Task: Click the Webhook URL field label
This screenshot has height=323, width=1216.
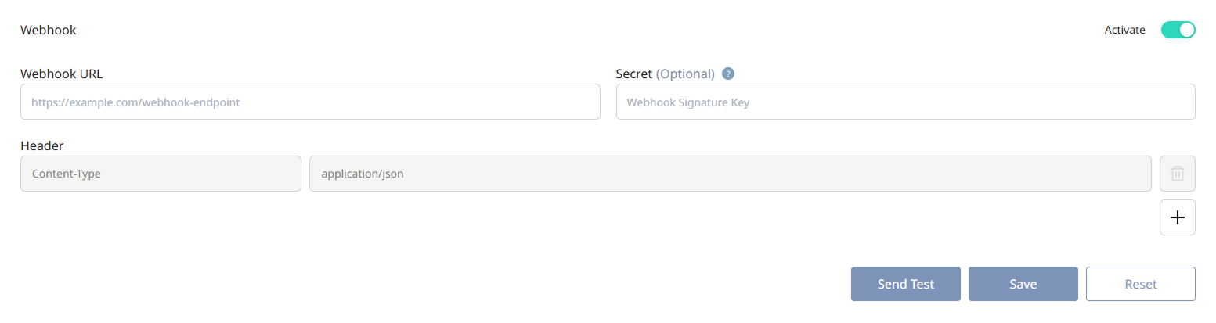Action: pyautogui.click(x=61, y=74)
